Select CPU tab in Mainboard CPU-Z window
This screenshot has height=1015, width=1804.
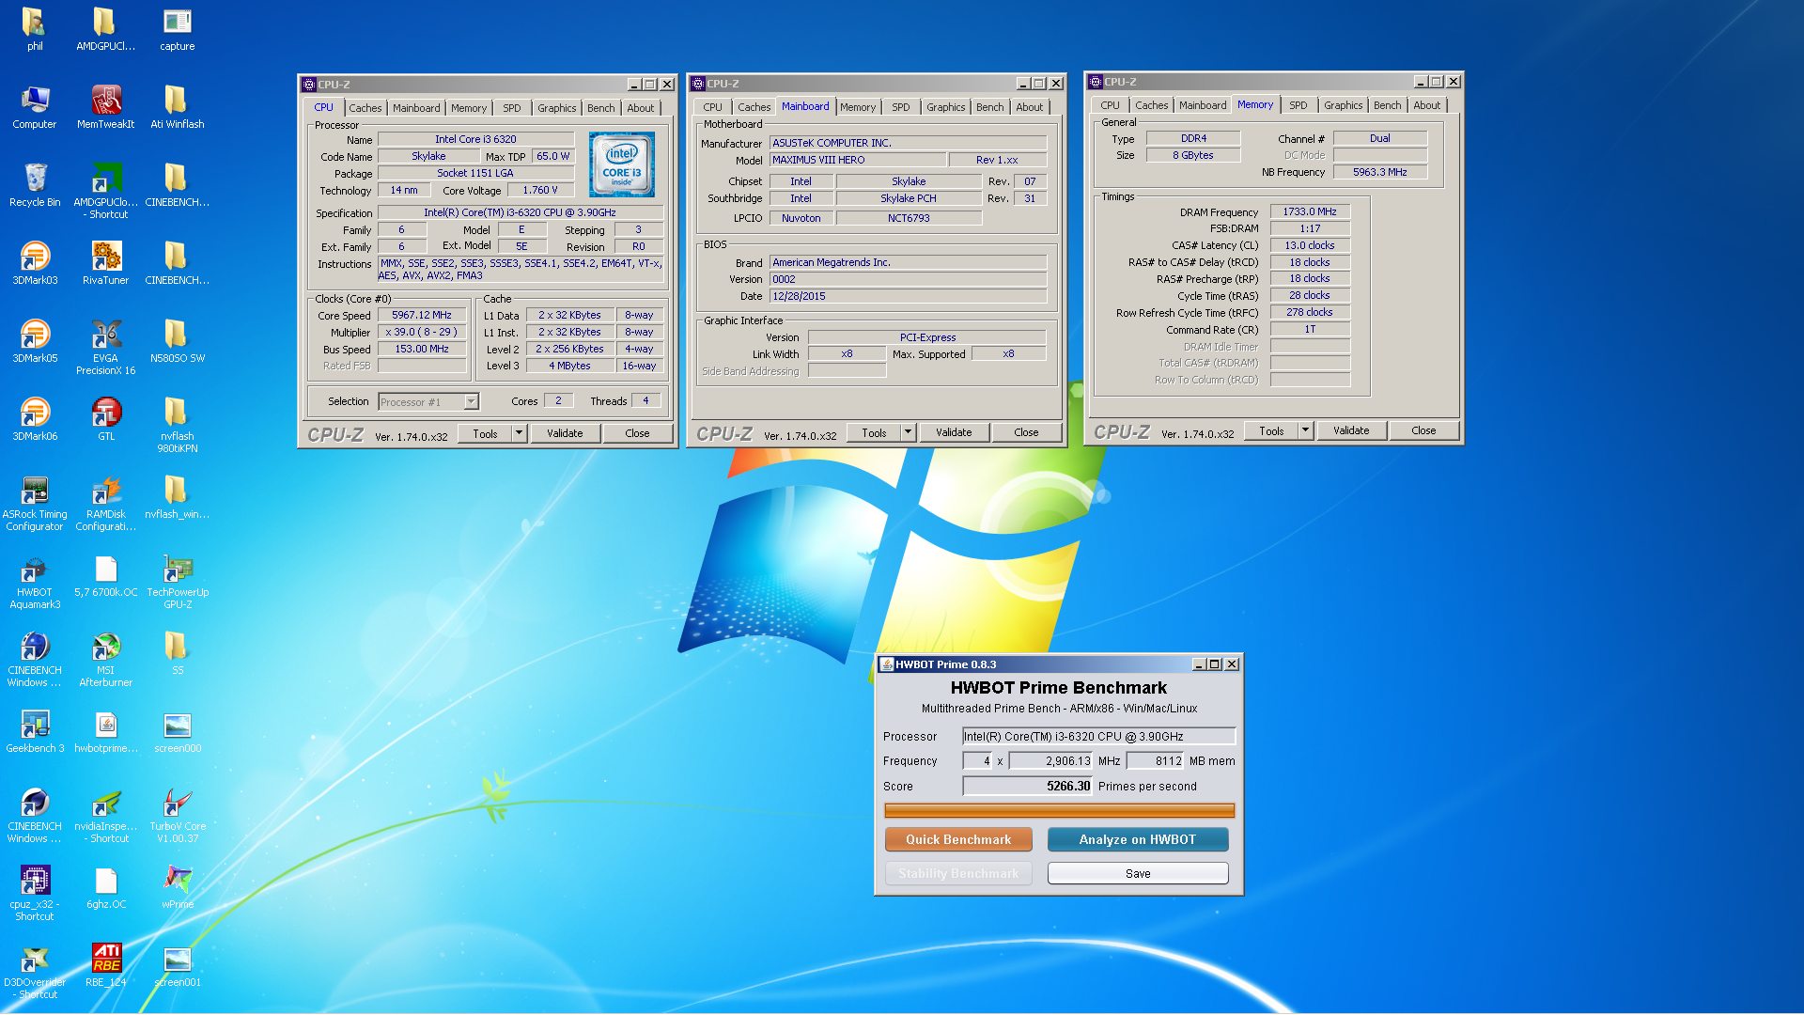[712, 107]
